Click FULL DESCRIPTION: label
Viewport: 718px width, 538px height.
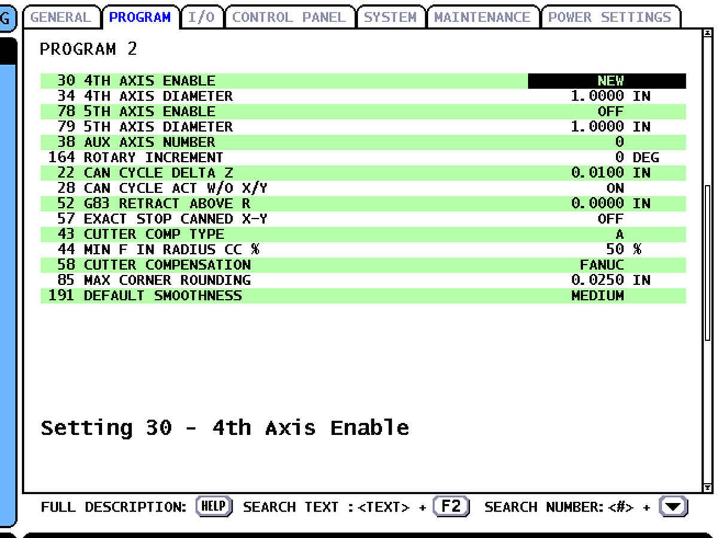tap(114, 508)
